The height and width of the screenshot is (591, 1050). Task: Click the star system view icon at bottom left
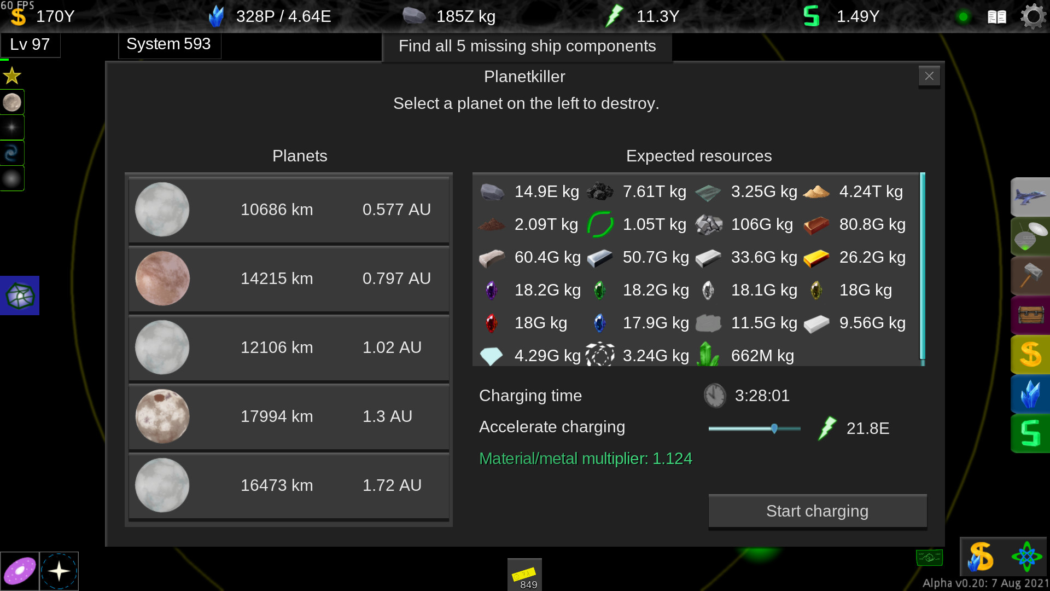pyautogui.click(x=59, y=571)
